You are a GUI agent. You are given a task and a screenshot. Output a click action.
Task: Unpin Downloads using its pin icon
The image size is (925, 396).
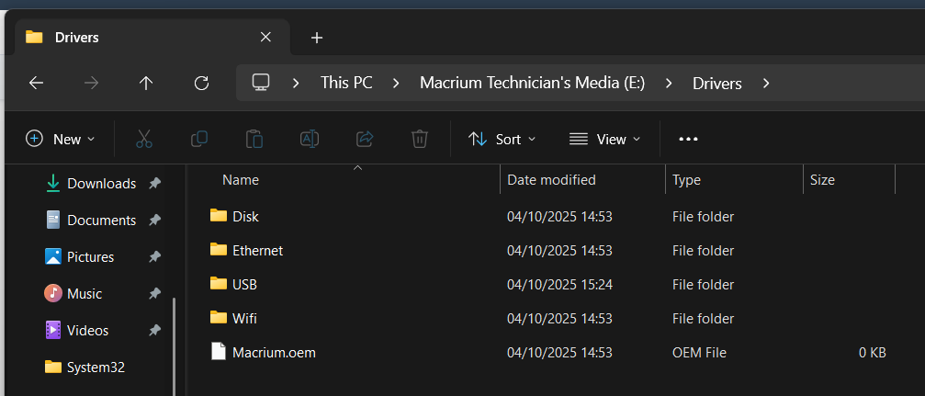(155, 184)
